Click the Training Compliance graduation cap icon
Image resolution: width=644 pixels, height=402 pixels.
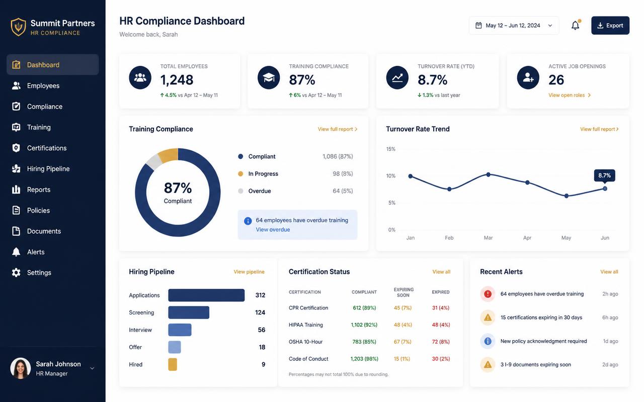point(269,78)
